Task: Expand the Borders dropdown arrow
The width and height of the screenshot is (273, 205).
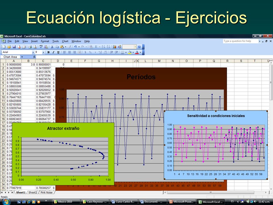Action: tap(126, 52)
